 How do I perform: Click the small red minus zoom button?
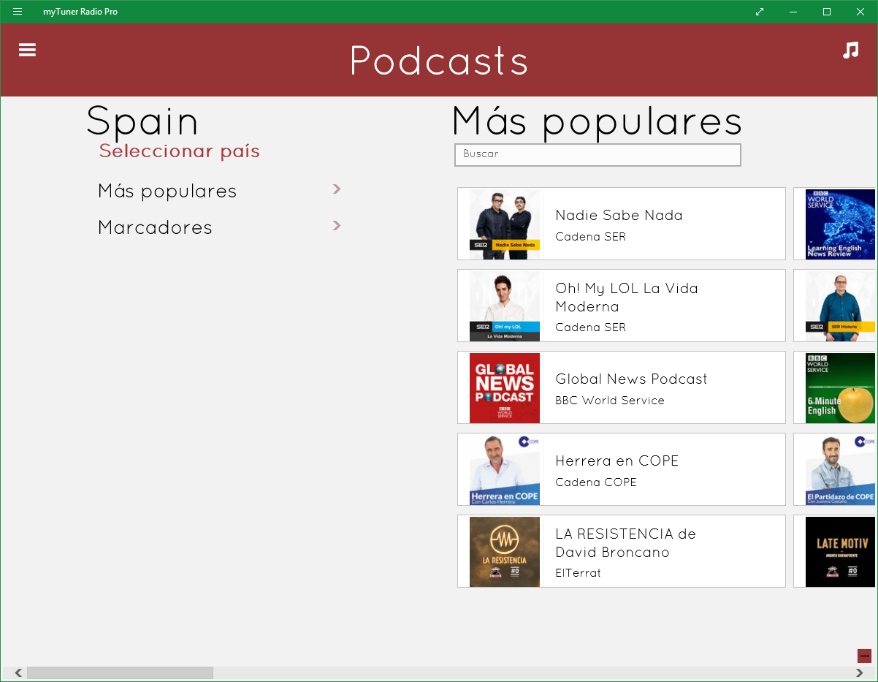(864, 656)
